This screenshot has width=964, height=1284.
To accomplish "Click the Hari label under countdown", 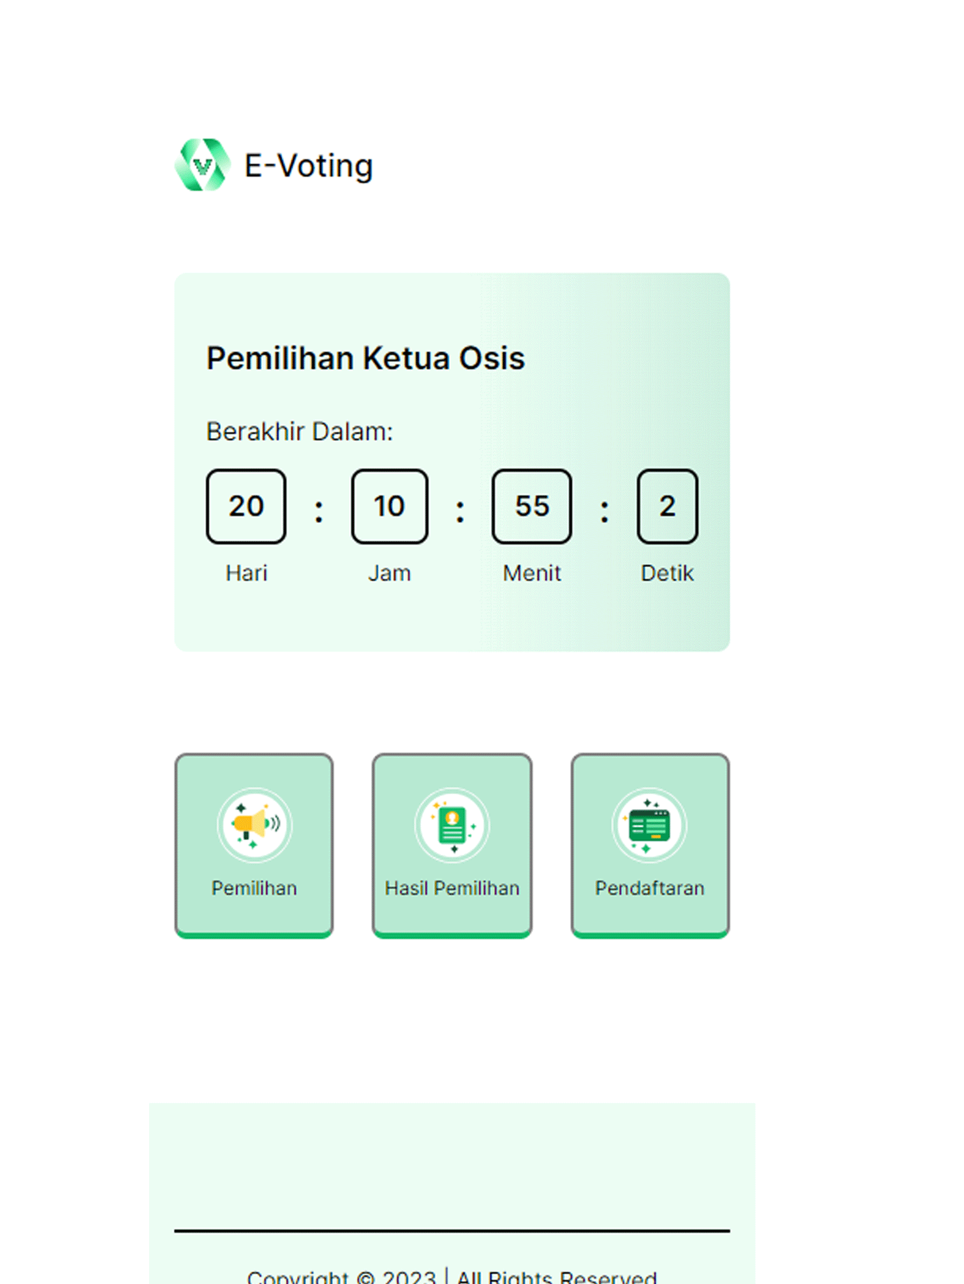I will click(246, 572).
